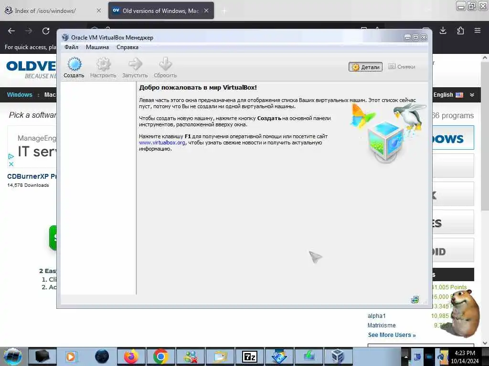Open the black box taskbar icon
Screen dimensions: 489x366
(x=43, y=356)
